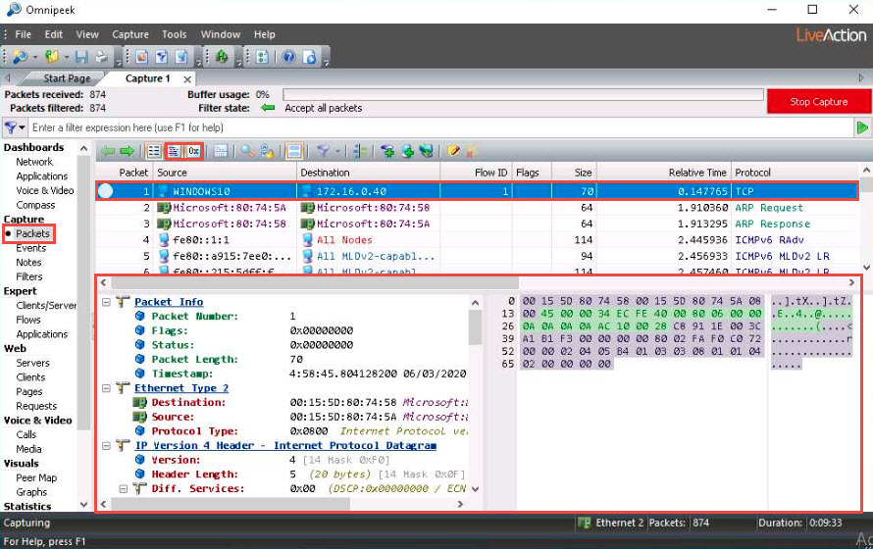Close the Capture 1 tab

point(187,79)
